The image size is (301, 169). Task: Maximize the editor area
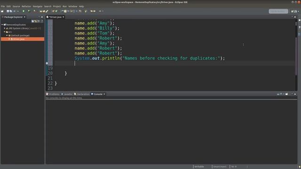coord(295,17)
